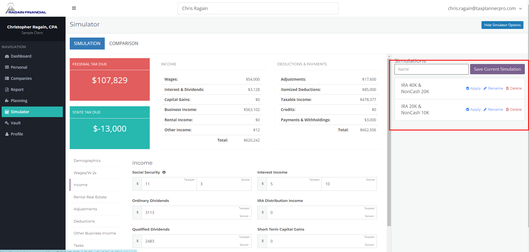Expand Spouse field in Ordinary Dividends
Viewport: 529px width, 252px height.
point(244,216)
